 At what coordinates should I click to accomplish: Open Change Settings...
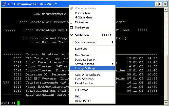[92, 68]
